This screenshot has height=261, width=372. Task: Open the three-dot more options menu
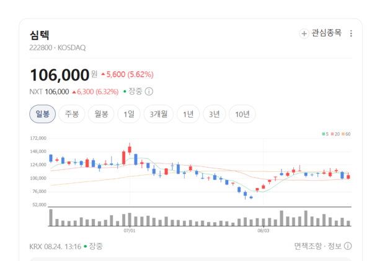tap(351, 33)
